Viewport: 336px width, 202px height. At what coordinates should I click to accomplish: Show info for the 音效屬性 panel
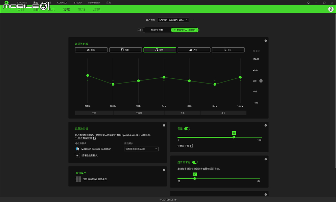click(x=164, y=170)
